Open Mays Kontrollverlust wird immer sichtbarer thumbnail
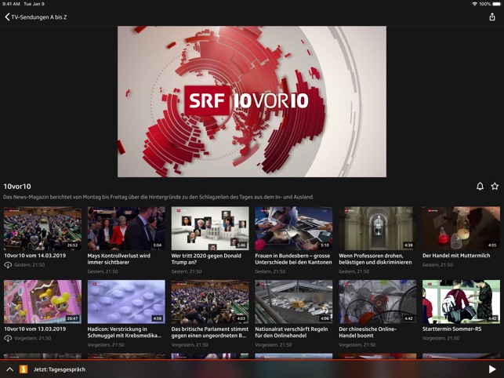The width and height of the screenshot is (504, 378). 126,228
